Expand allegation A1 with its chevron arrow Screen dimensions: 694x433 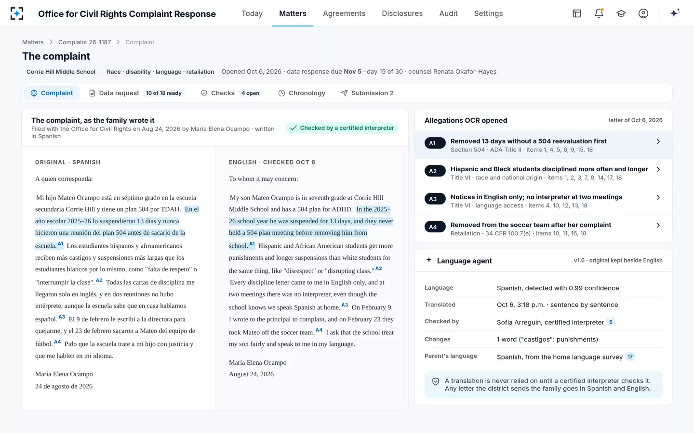tap(658, 141)
